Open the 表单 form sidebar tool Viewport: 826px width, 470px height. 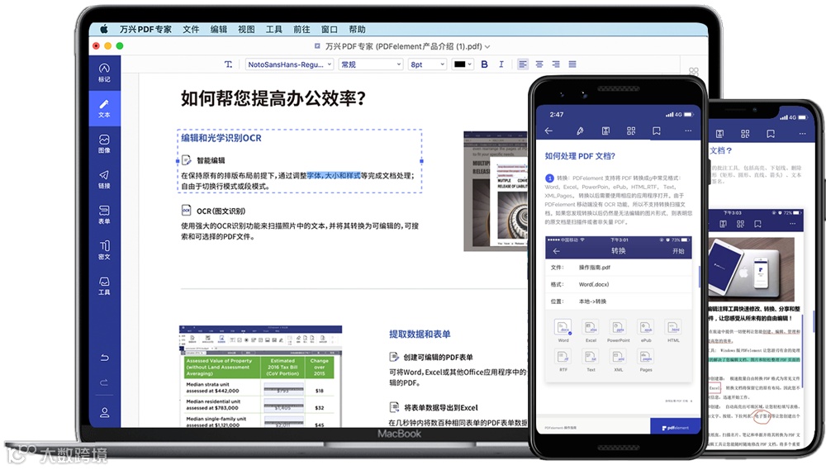point(104,215)
